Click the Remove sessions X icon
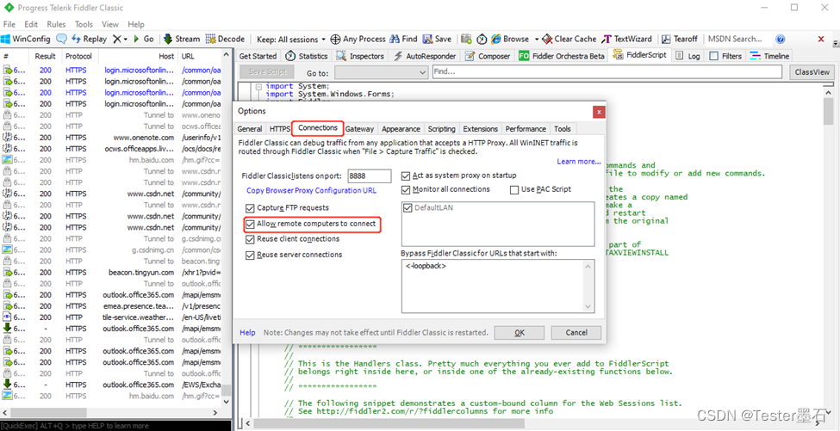The image size is (840, 431). 117,39
